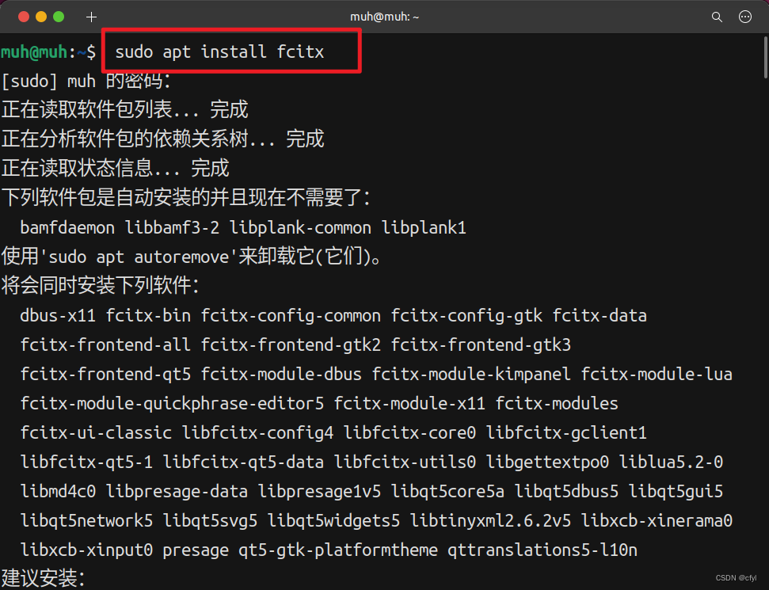This screenshot has width=769, height=590.
Task: Open the terminal options menu (three dots)
Action: 744,17
